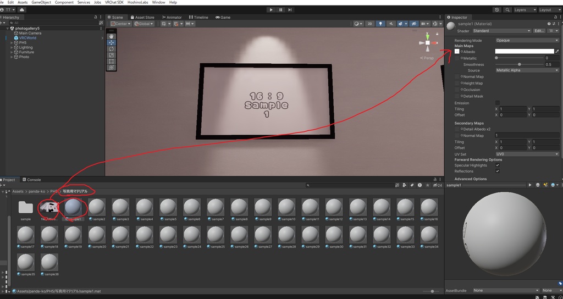
Task: Open the Global handle rotation dropdown
Action: click(x=143, y=24)
